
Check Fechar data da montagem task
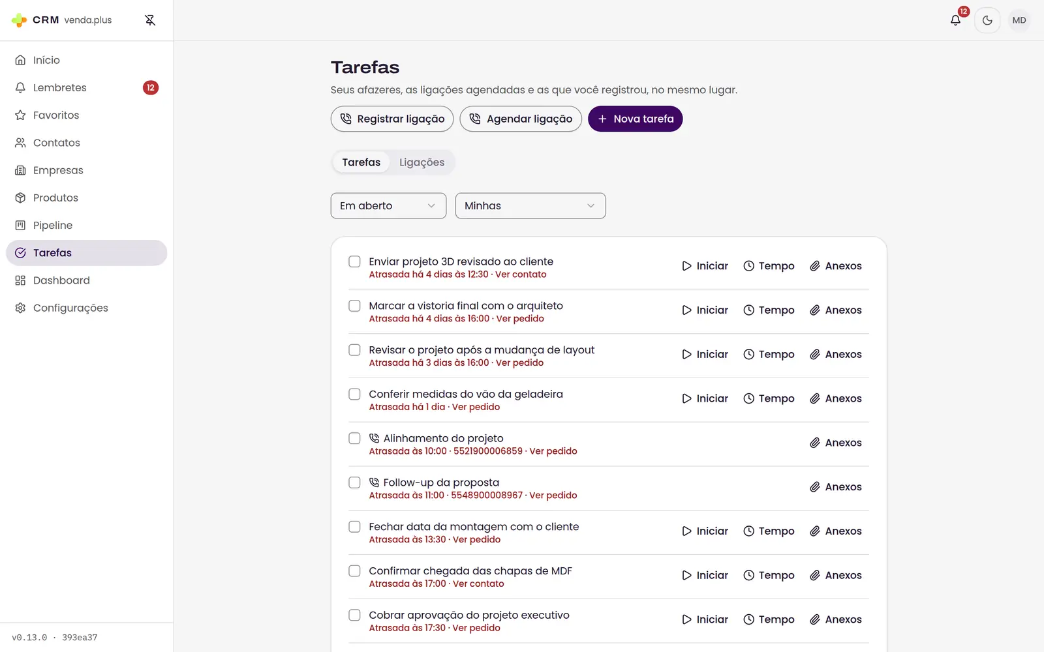coord(354,527)
